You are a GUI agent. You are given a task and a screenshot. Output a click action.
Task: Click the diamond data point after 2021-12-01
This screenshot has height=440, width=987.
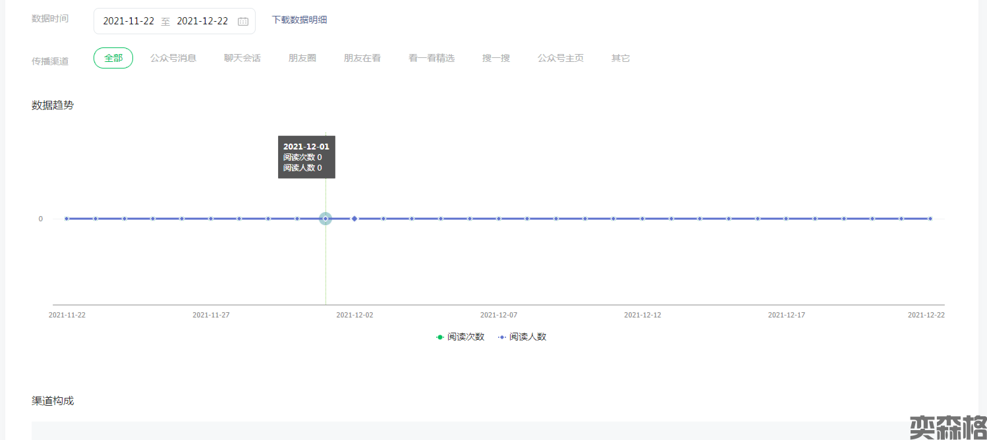pos(354,219)
